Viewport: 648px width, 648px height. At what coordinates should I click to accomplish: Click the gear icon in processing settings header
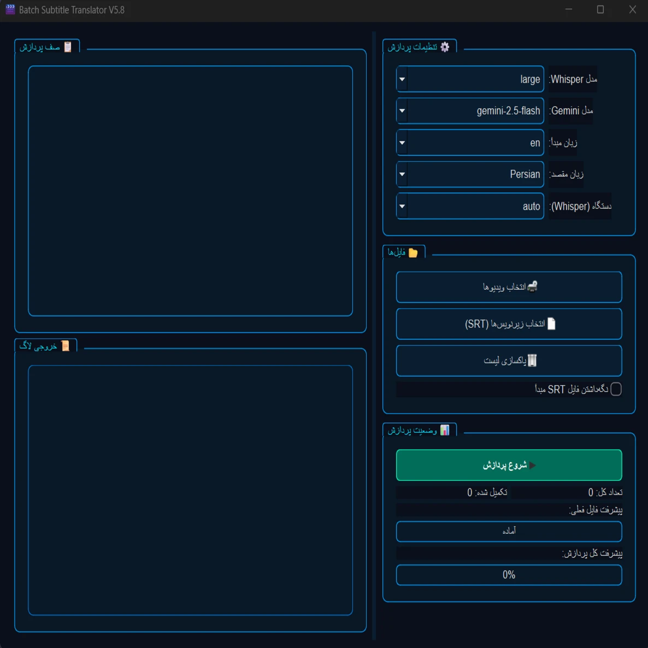(445, 47)
